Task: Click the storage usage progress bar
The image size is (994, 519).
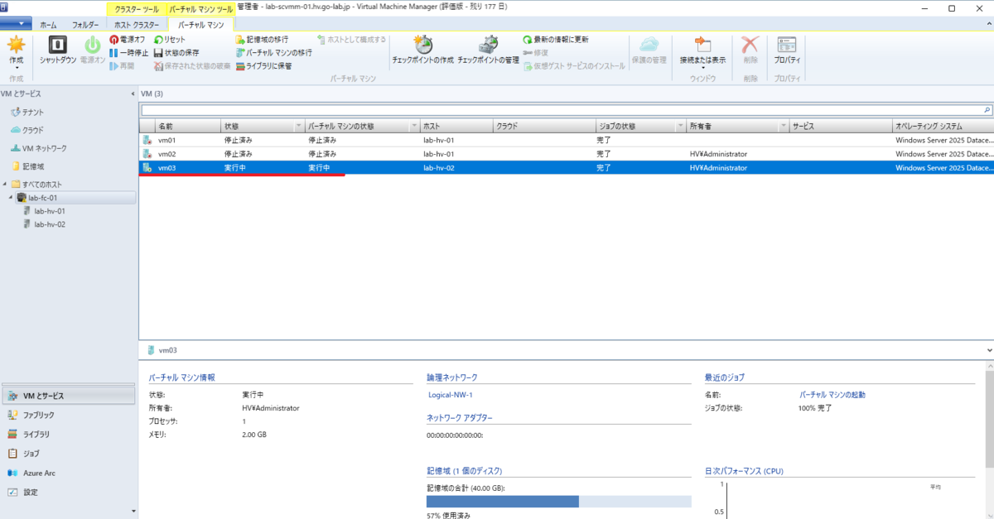Action: pos(558,501)
